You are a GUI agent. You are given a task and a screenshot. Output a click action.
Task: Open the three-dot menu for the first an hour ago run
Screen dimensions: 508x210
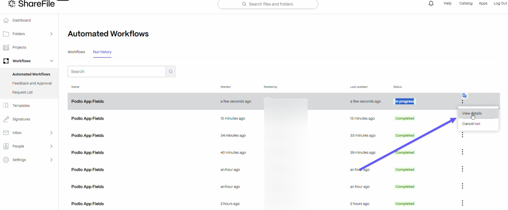click(462, 169)
